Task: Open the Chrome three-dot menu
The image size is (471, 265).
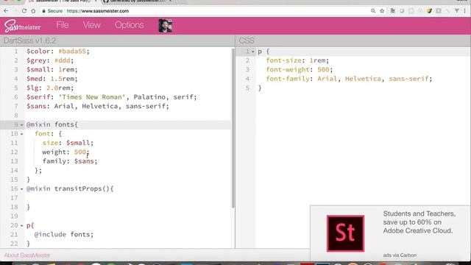Action: 464,11
